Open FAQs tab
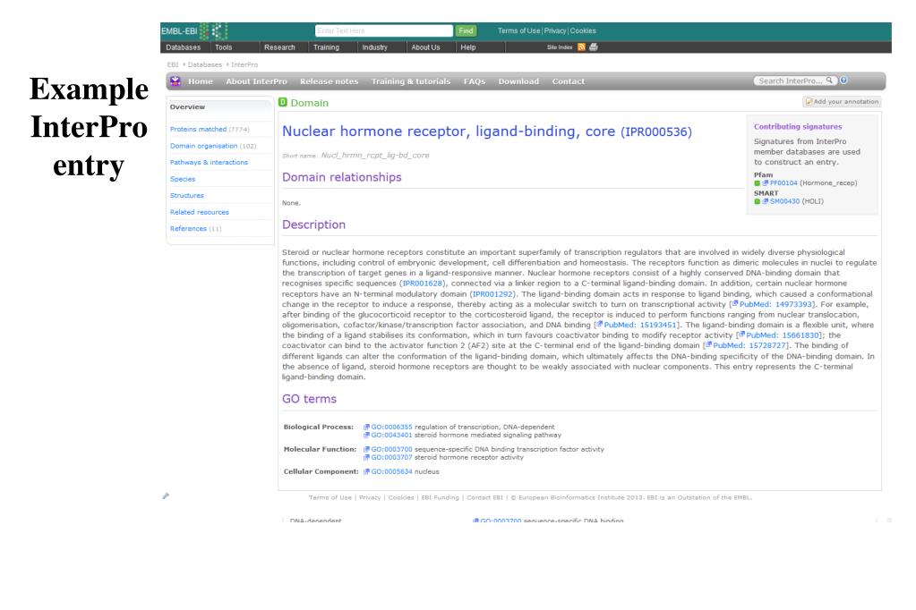 tap(475, 81)
